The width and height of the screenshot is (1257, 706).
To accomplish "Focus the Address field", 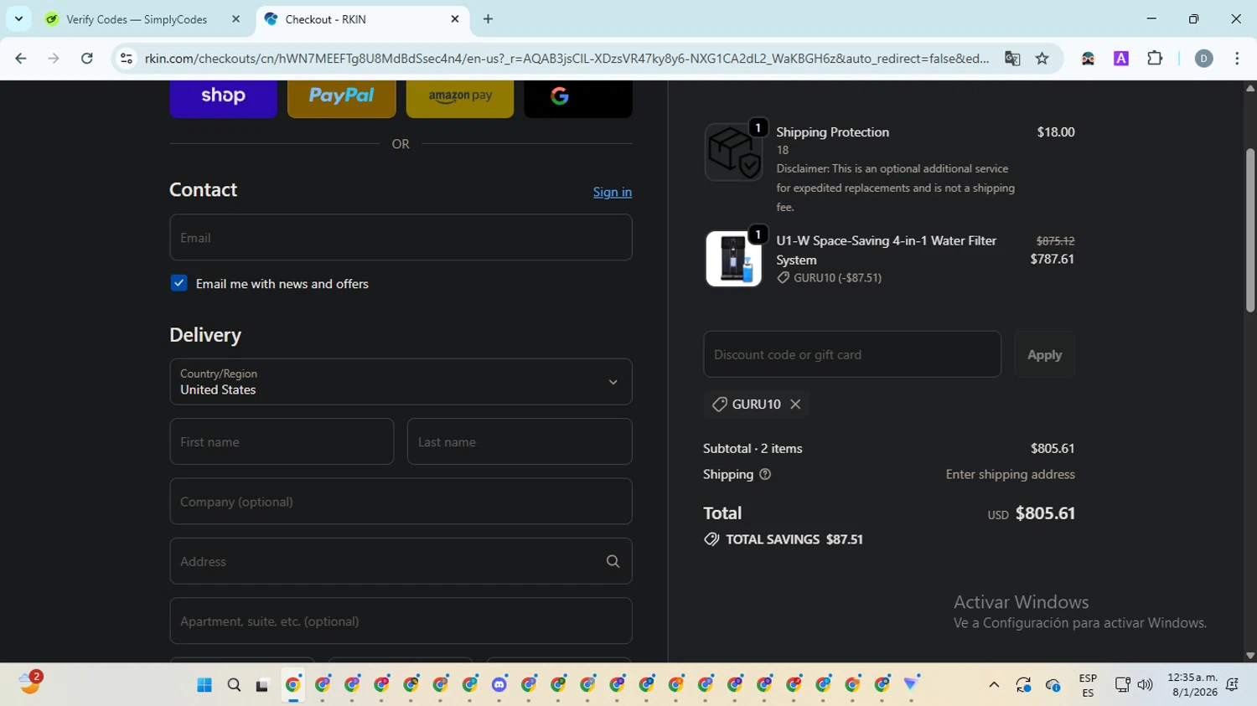I will click(401, 561).
